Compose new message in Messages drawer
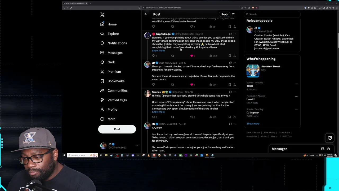339x191 pixels. tap(323, 149)
